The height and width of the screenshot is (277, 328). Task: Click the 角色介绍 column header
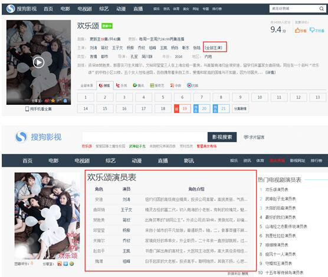[196, 189]
